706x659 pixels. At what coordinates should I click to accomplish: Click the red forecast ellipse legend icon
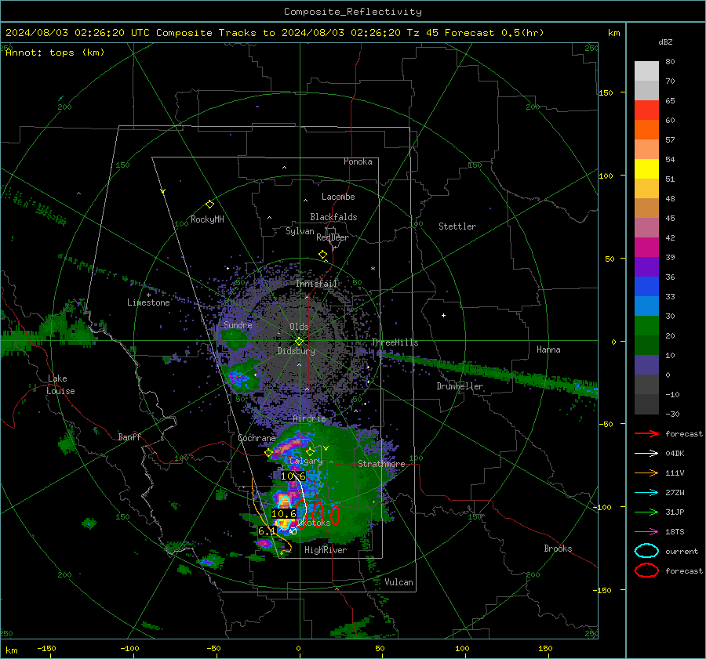point(646,570)
